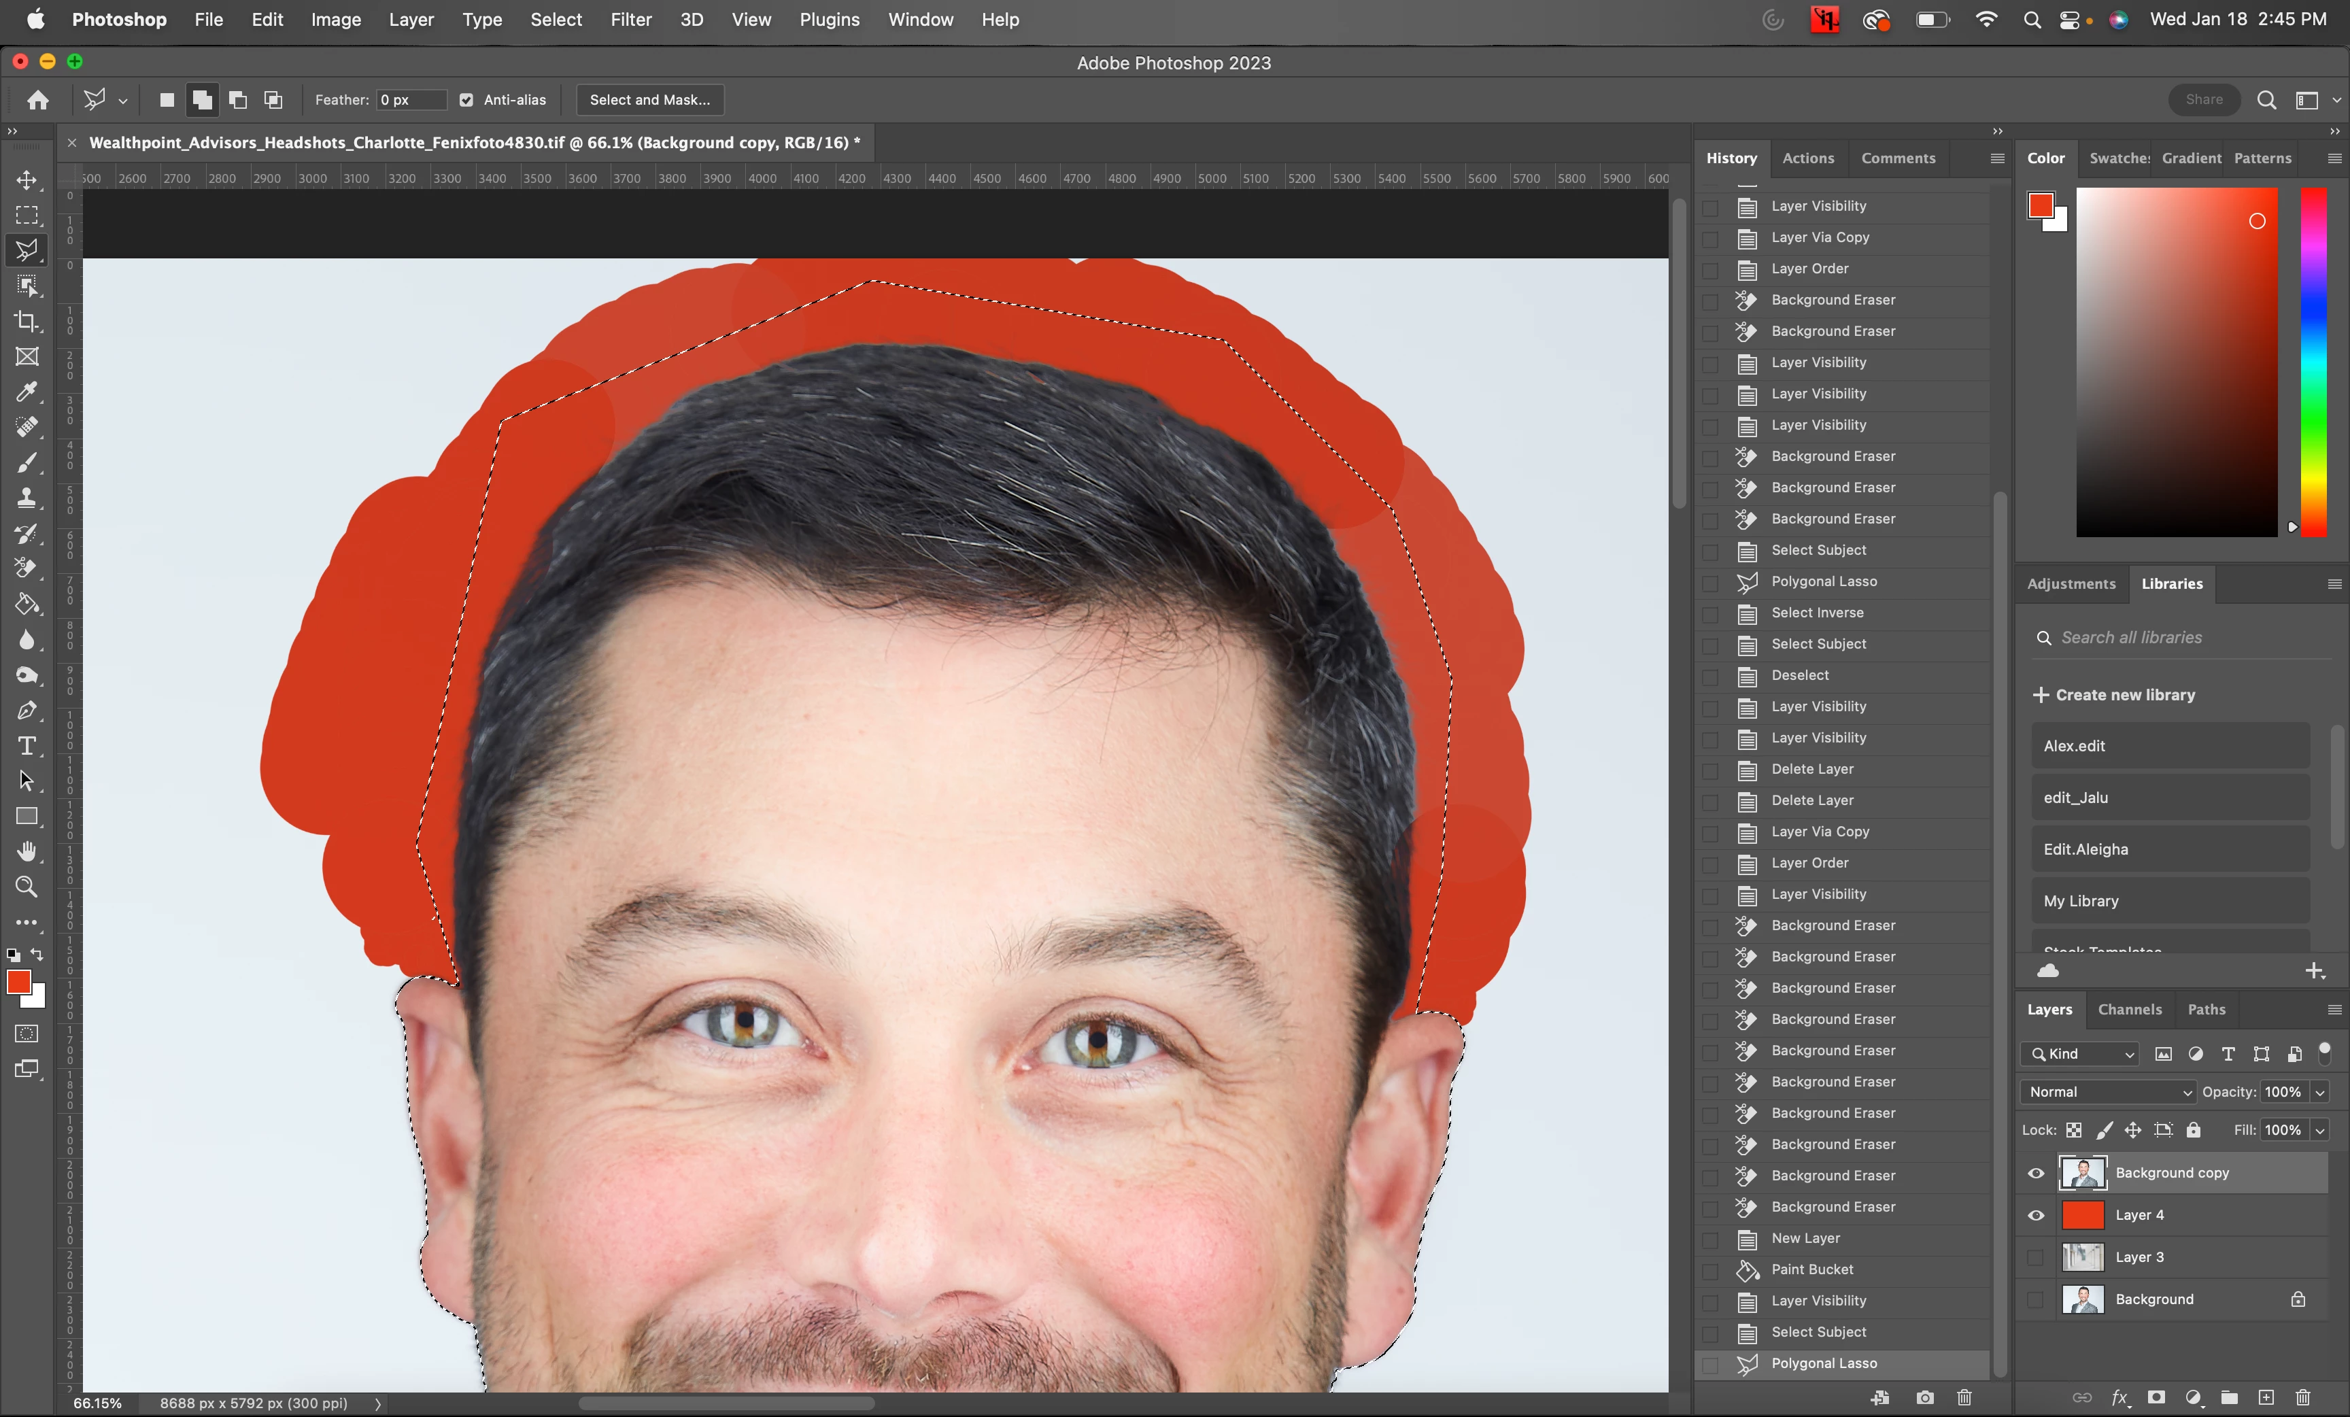Screen dimensions: 2350x1417
Task: Open the Normal blend mode dropdown
Action: 2109,1092
